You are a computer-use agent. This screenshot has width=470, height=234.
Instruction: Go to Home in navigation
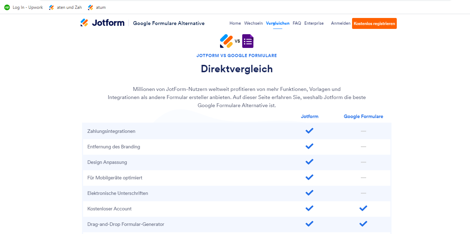pyautogui.click(x=235, y=23)
